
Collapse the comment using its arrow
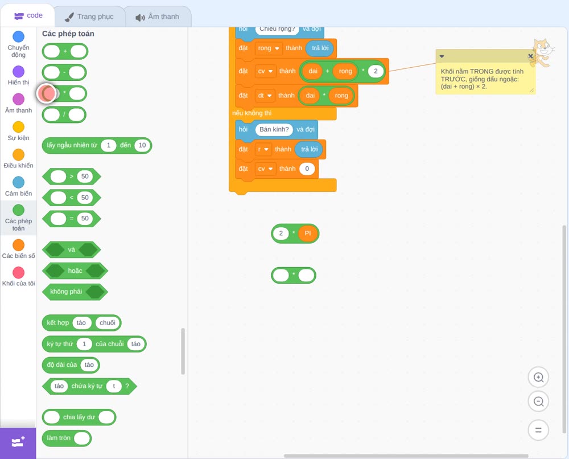pyautogui.click(x=442, y=56)
